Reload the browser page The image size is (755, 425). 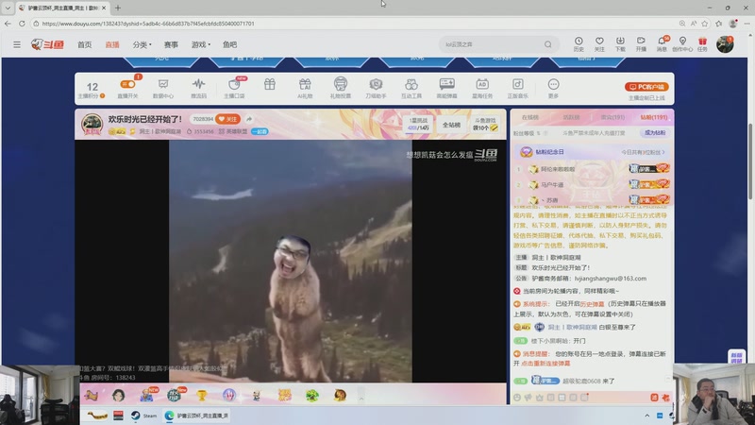[22, 23]
